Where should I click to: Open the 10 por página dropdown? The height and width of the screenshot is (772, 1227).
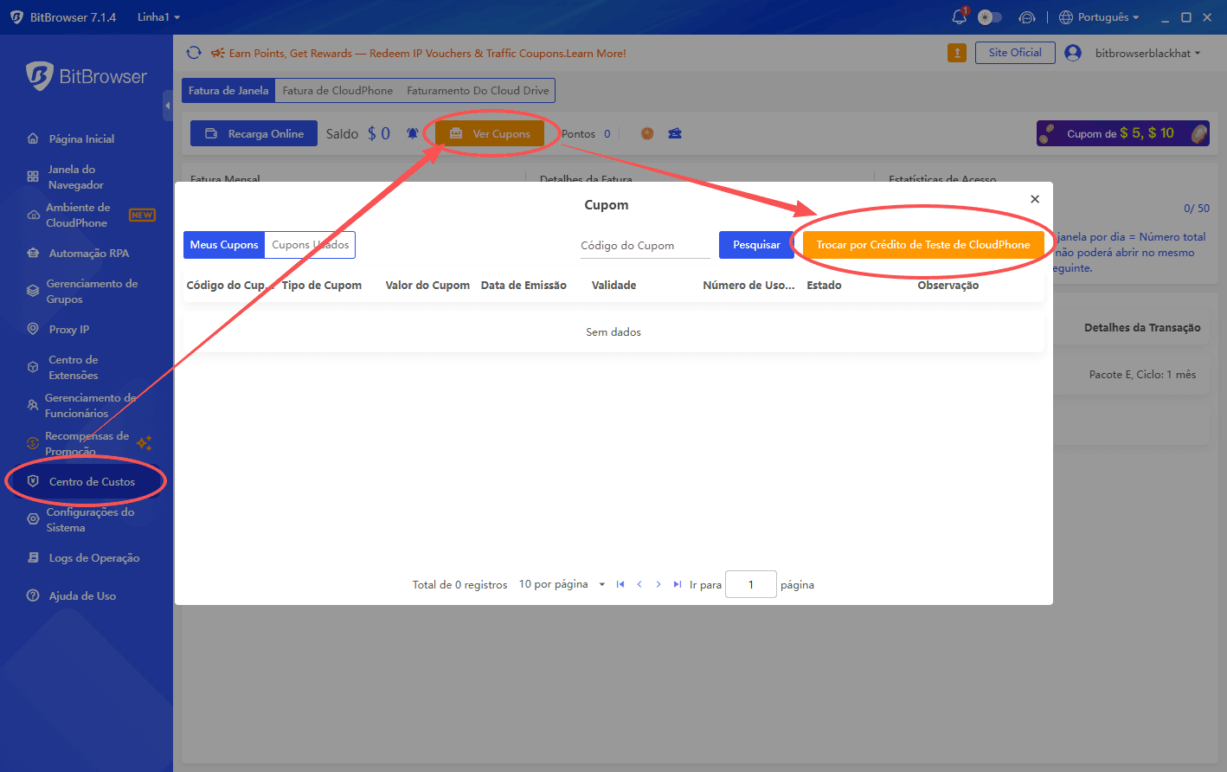click(562, 584)
